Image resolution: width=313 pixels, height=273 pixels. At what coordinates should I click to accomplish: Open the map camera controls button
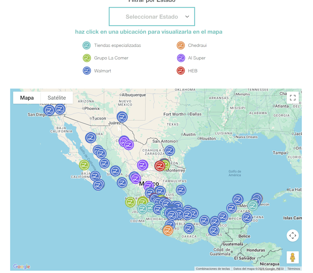(x=293, y=235)
